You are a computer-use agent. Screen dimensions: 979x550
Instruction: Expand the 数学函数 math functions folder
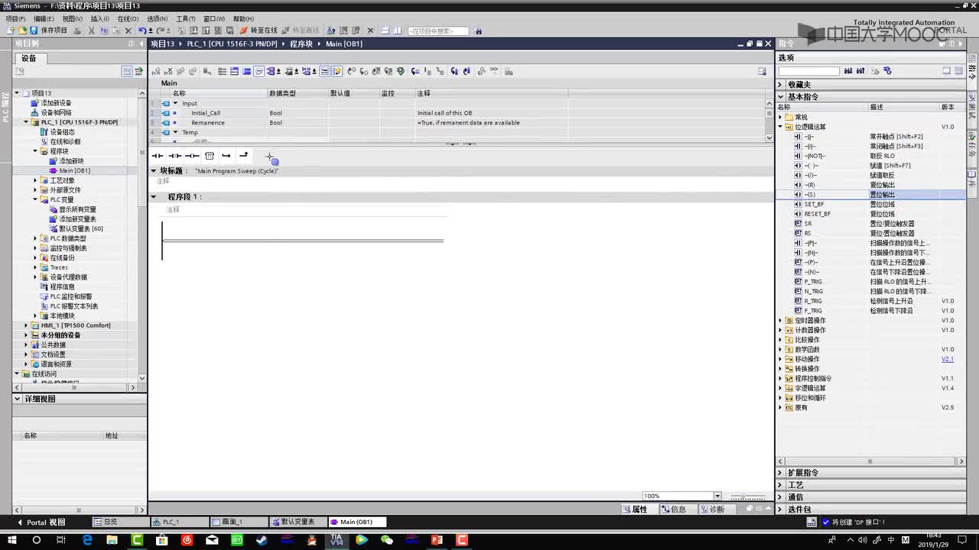click(x=781, y=350)
